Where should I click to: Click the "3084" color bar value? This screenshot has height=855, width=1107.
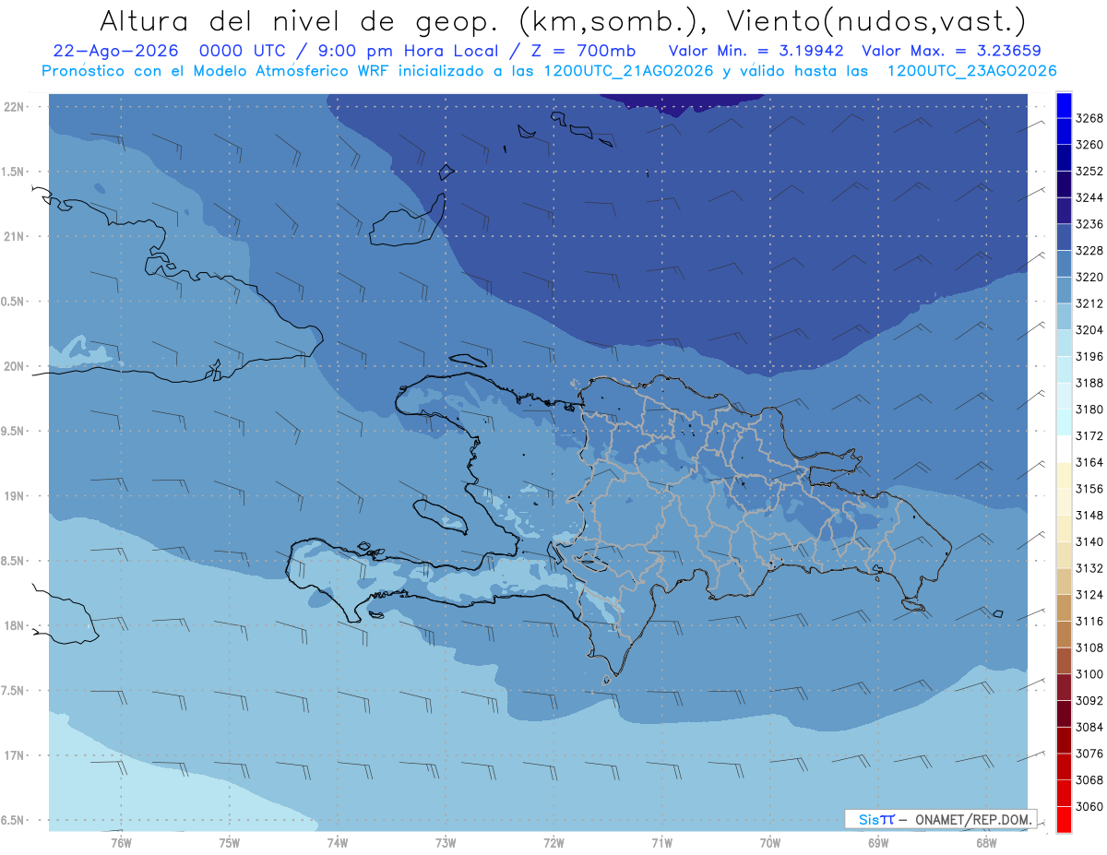click(1090, 727)
